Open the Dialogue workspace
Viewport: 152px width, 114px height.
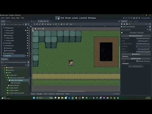[92, 18]
